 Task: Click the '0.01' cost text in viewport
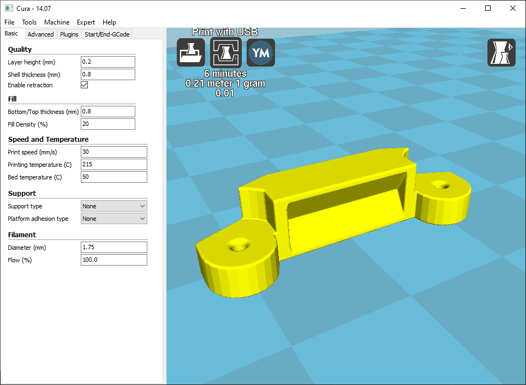pyautogui.click(x=225, y=93)
